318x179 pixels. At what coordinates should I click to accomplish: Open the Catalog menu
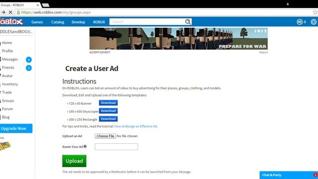pos(58,22)
